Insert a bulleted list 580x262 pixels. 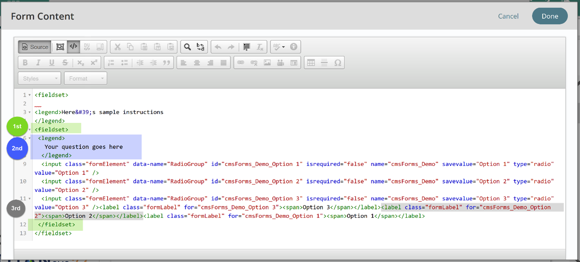[x=125, y=63]
